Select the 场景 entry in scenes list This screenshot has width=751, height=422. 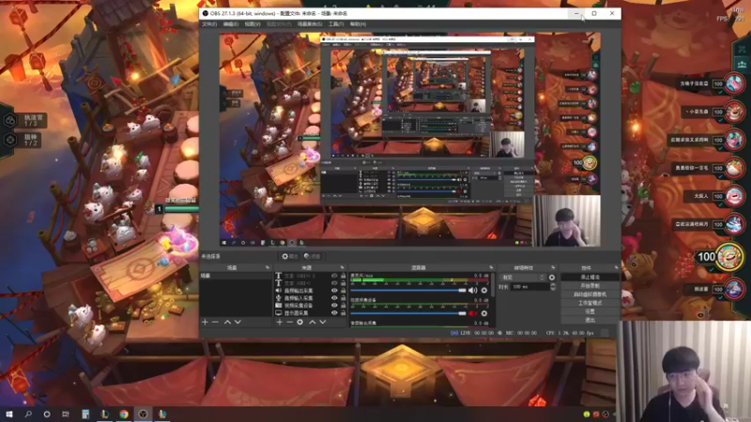[236, 276]
